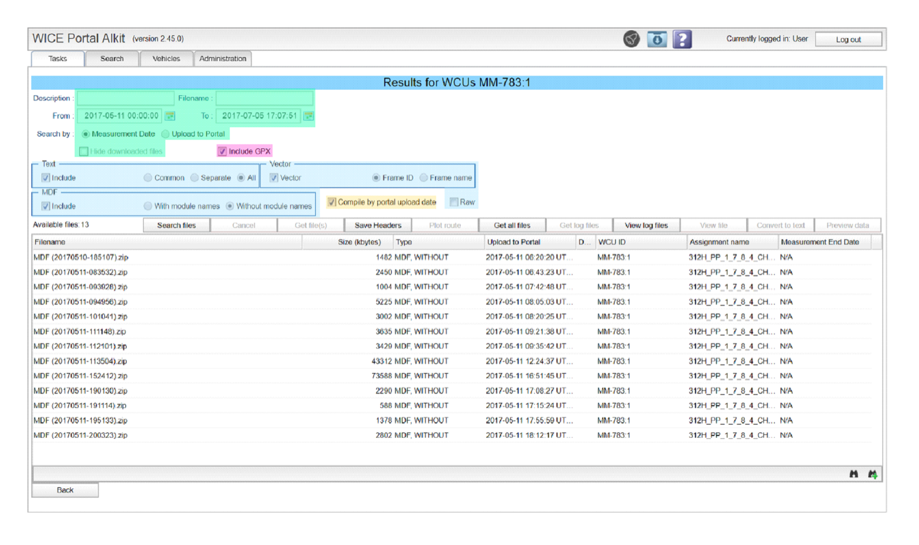This screenshot has height=545, width=919.
Task: Click the plain binoculars find icon
Action: pyautogui.click(x=853, y=474)
